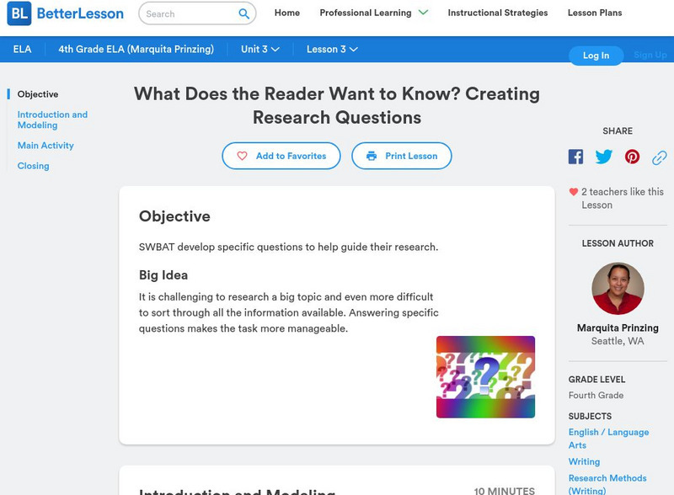Open Instructional Strategies menu item
Screen dimensions: 674x495
tap(498, 13)
